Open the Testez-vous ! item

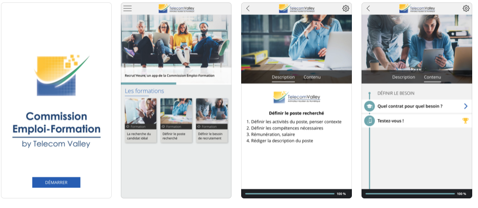[x=417, y=121]
